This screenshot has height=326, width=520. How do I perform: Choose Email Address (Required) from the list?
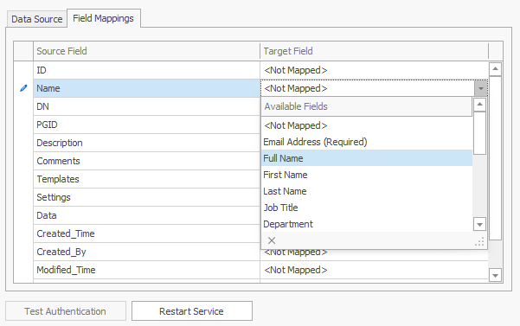click(367, 142)
